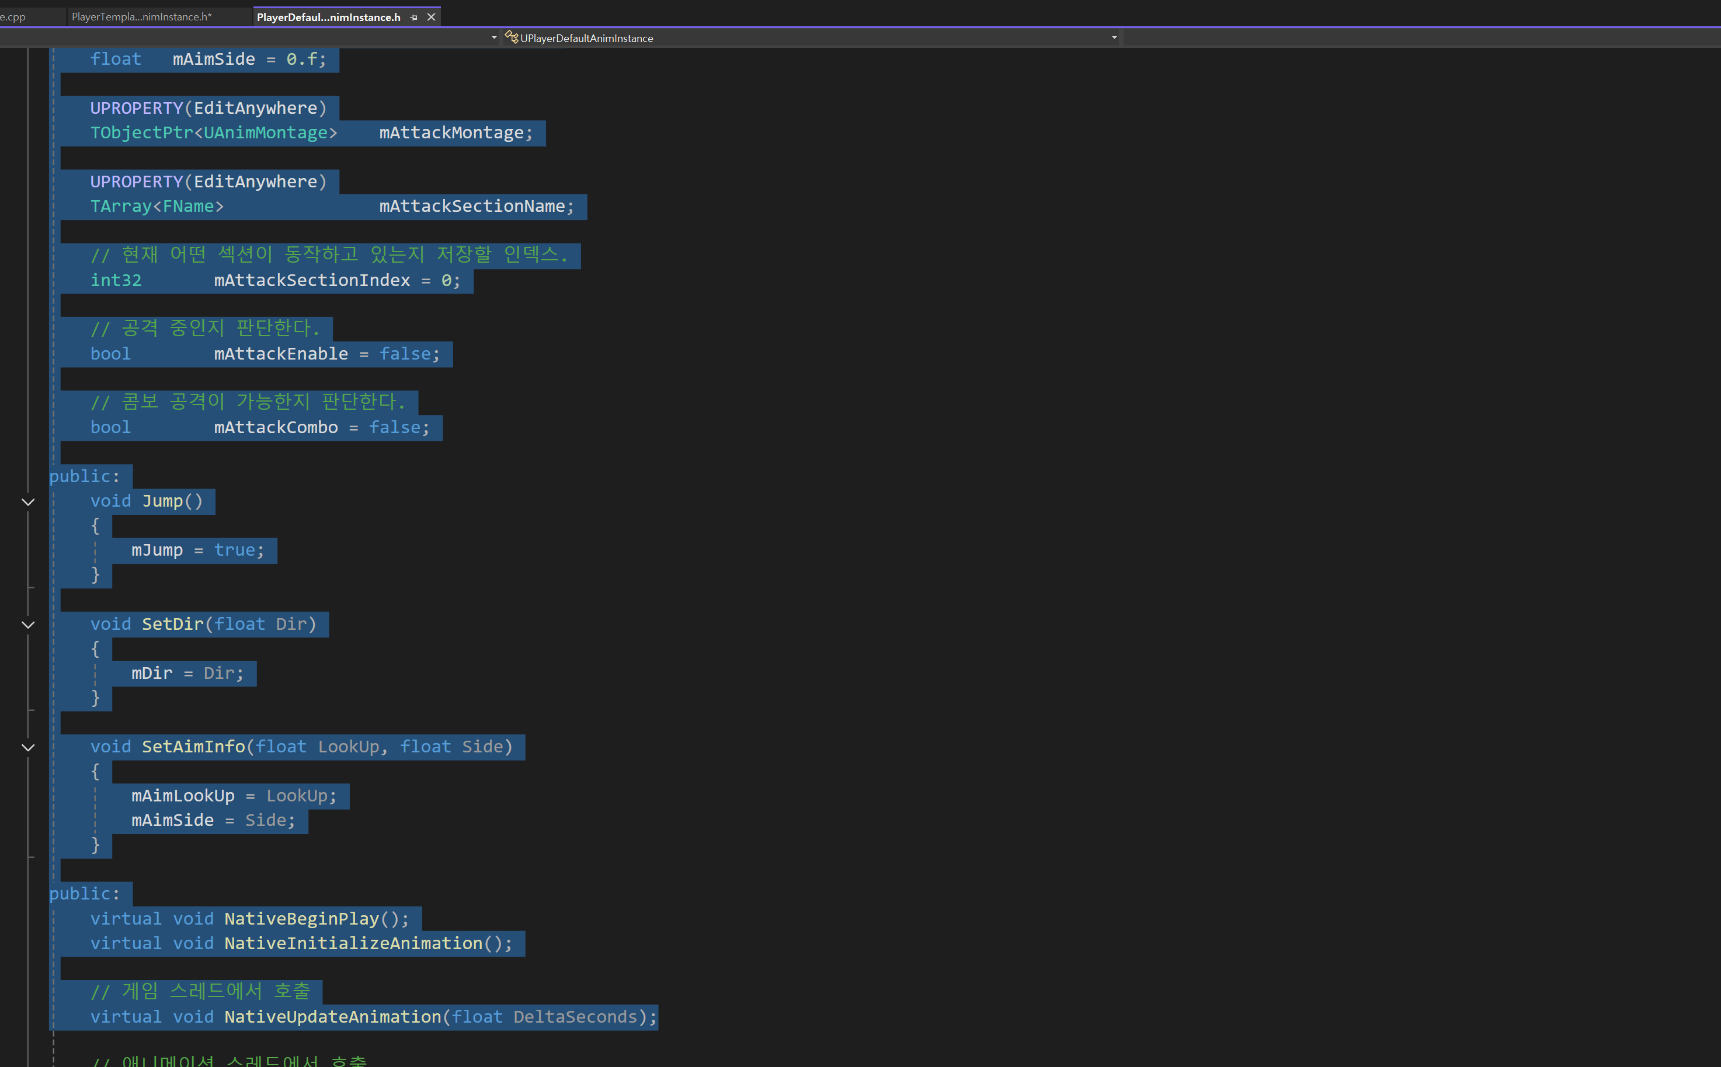The image size is (1721, 1067).
Task: Click the class icon beside UPlayerDefaultAnimInstance
Action: 511,37
